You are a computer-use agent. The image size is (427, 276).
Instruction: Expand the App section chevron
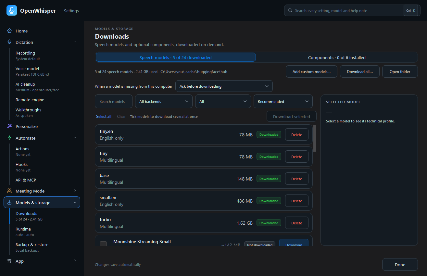pyautogui.click(x=75, y=261)
